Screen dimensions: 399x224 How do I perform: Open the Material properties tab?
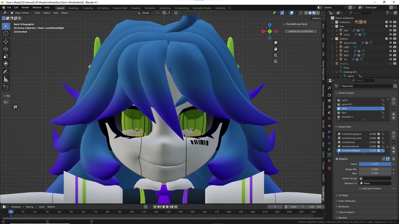pos(330,161)
